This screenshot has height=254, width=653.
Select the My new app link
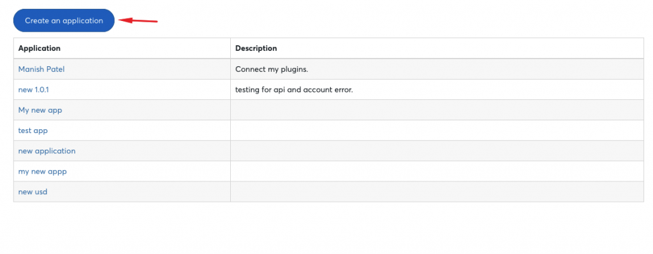click(40, 110)
